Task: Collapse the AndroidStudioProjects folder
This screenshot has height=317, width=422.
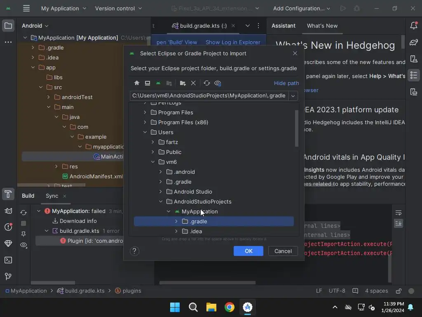Action: click(x=161, y=201)
